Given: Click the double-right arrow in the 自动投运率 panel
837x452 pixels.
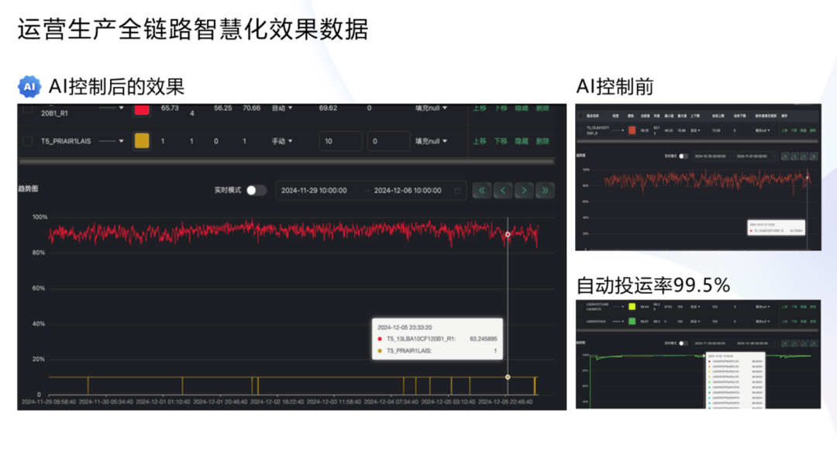Looking at the screenshot, I should pyautogui.click(x=814, y=343).
